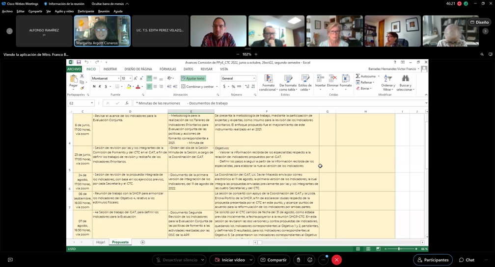Toggle the Ajustar texto wrap option
This screenshot has width=495, height=267.
coord(193,78)
